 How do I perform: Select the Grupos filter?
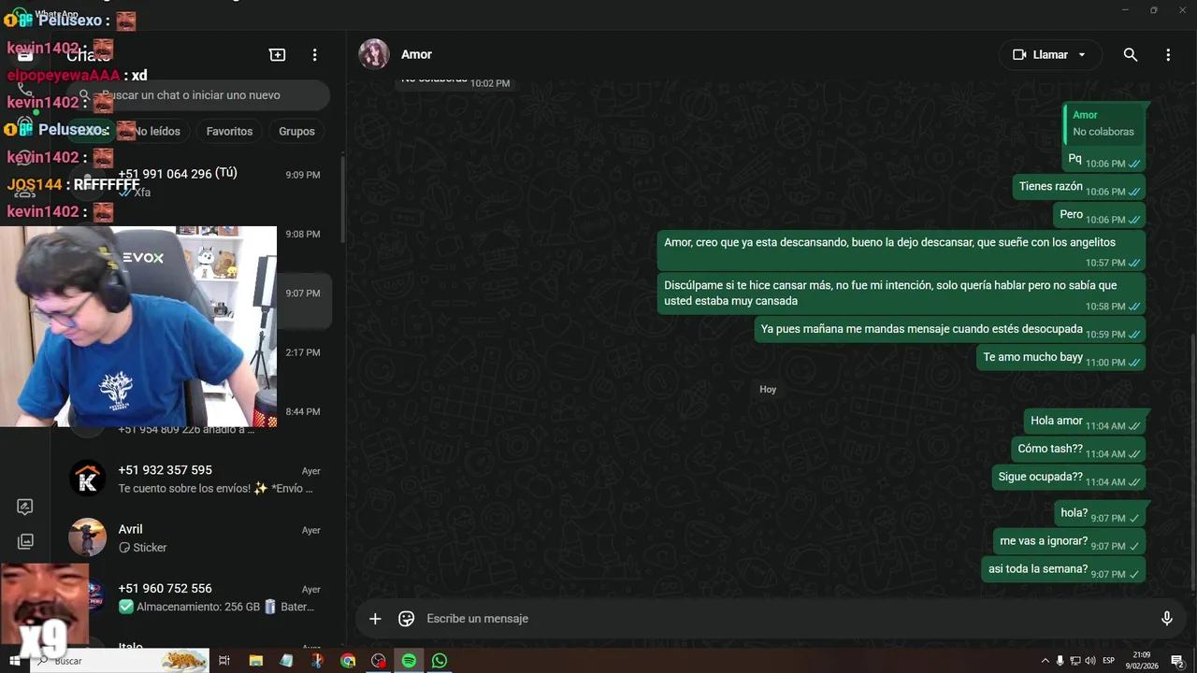tap(296, 132)
